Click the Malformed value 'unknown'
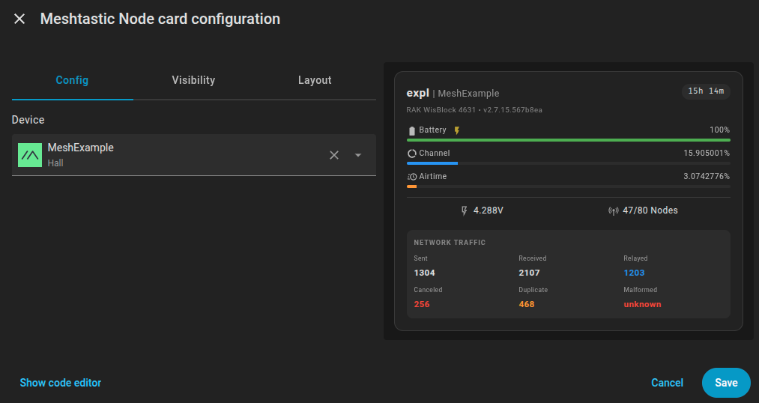759x403 pixels. (x=642, y=304)
